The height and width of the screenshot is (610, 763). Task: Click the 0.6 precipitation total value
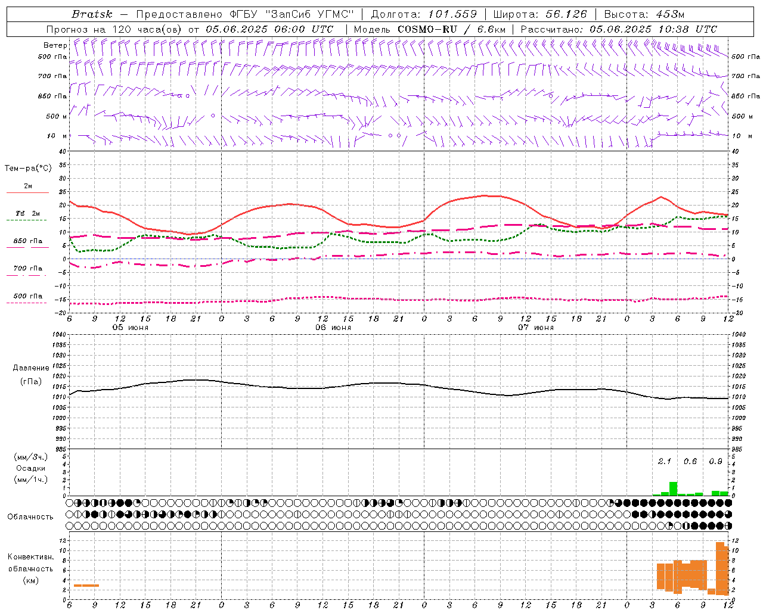point(690,461)
